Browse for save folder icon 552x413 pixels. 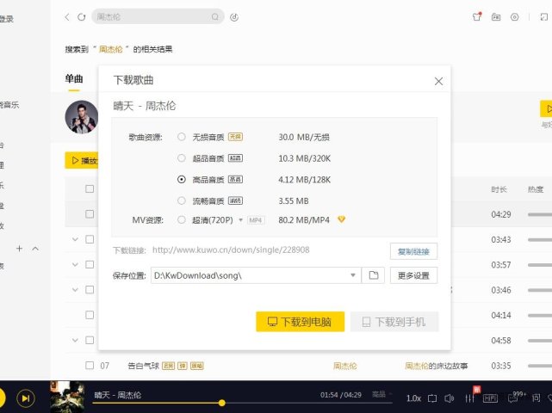373,275
